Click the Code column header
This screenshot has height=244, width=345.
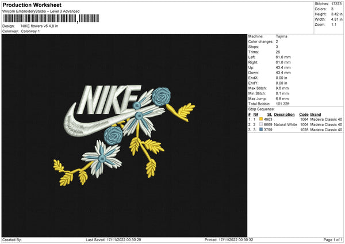(304, 115)
